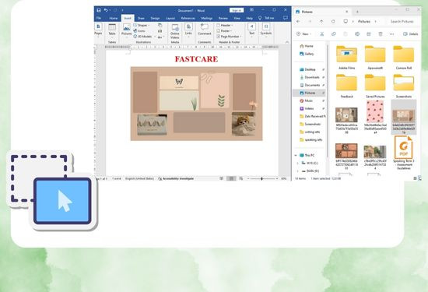Open the Links dropdown in ribbon
This screenshot has width=428, height=292.
[x=188, y=30]
